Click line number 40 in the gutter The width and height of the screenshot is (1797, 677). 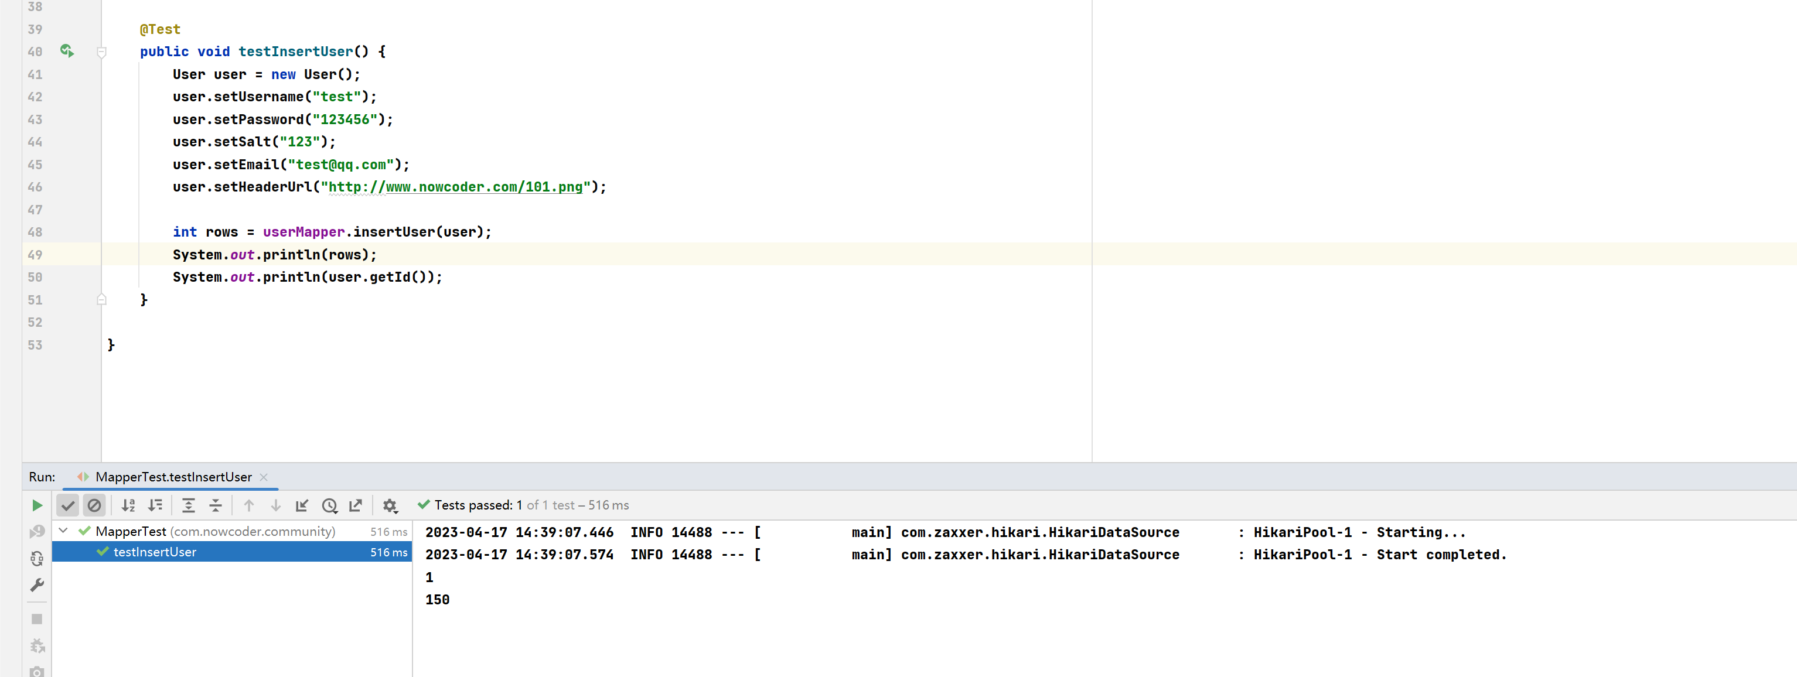click(35, 52)
